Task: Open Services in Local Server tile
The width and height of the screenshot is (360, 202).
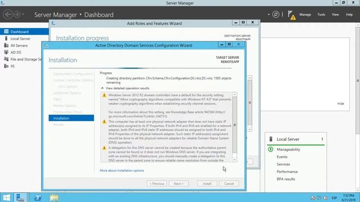Action: 283,164
